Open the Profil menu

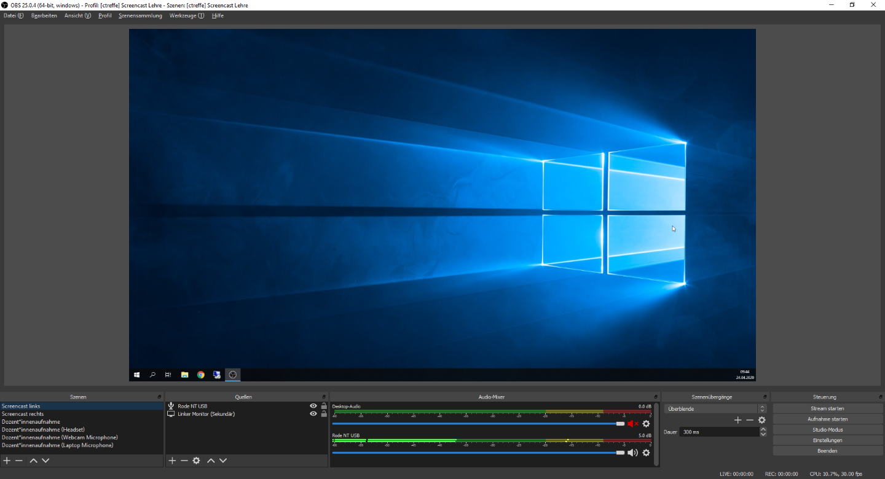pos(105,16)
